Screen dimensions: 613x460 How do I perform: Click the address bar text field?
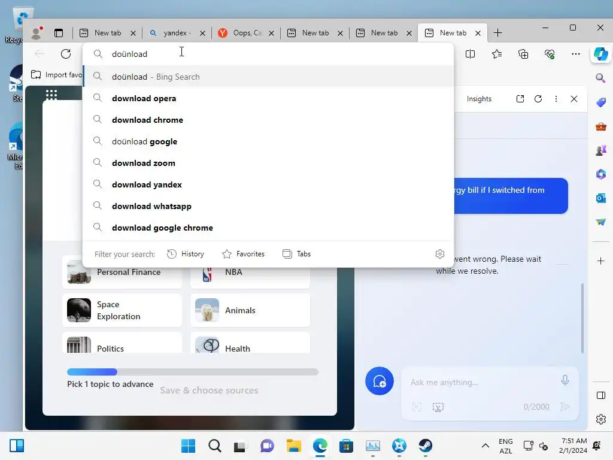point(269,54)
